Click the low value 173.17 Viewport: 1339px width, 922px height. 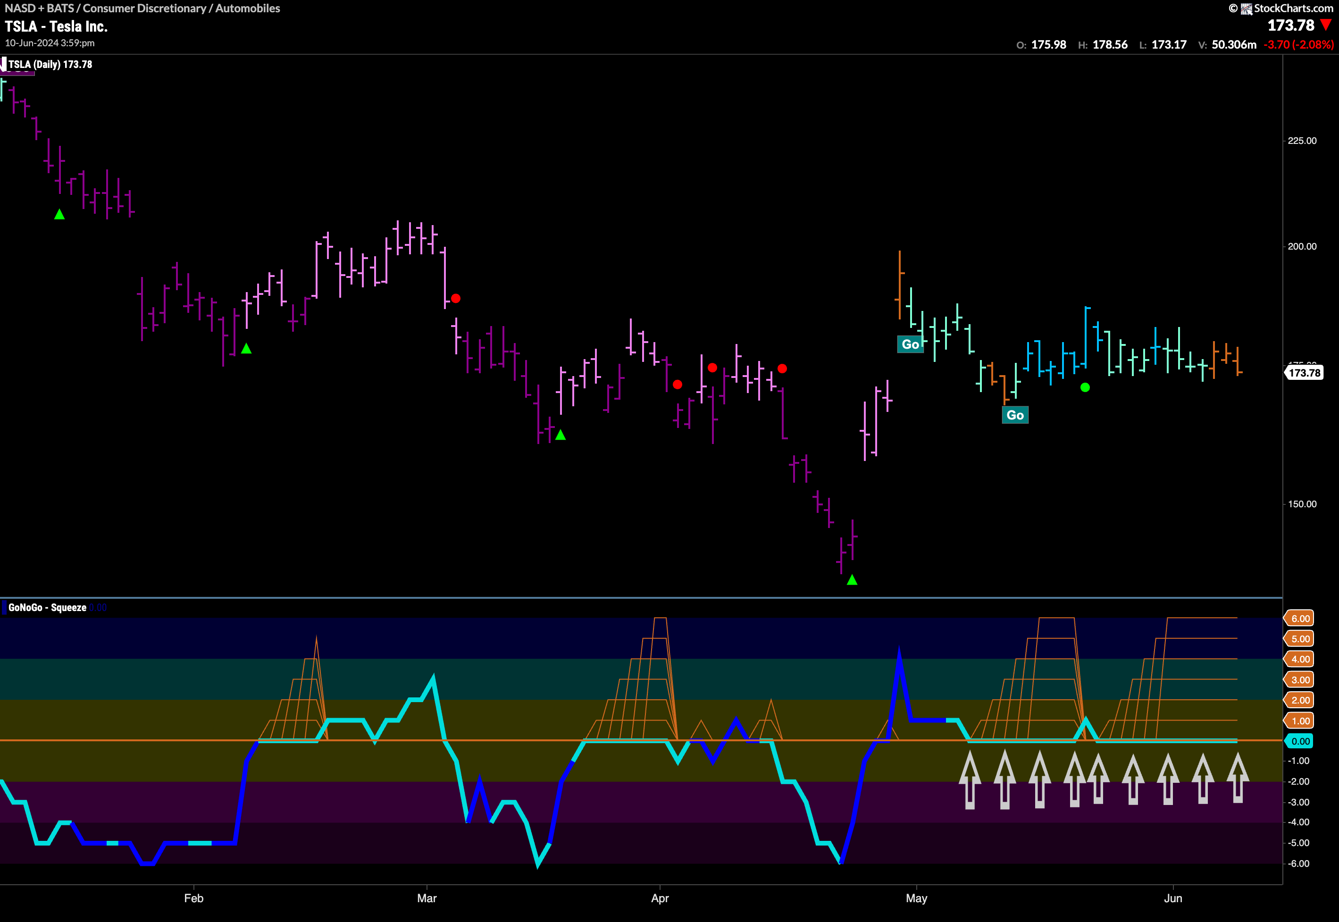pyautogui.click(x=1169, y=44)
